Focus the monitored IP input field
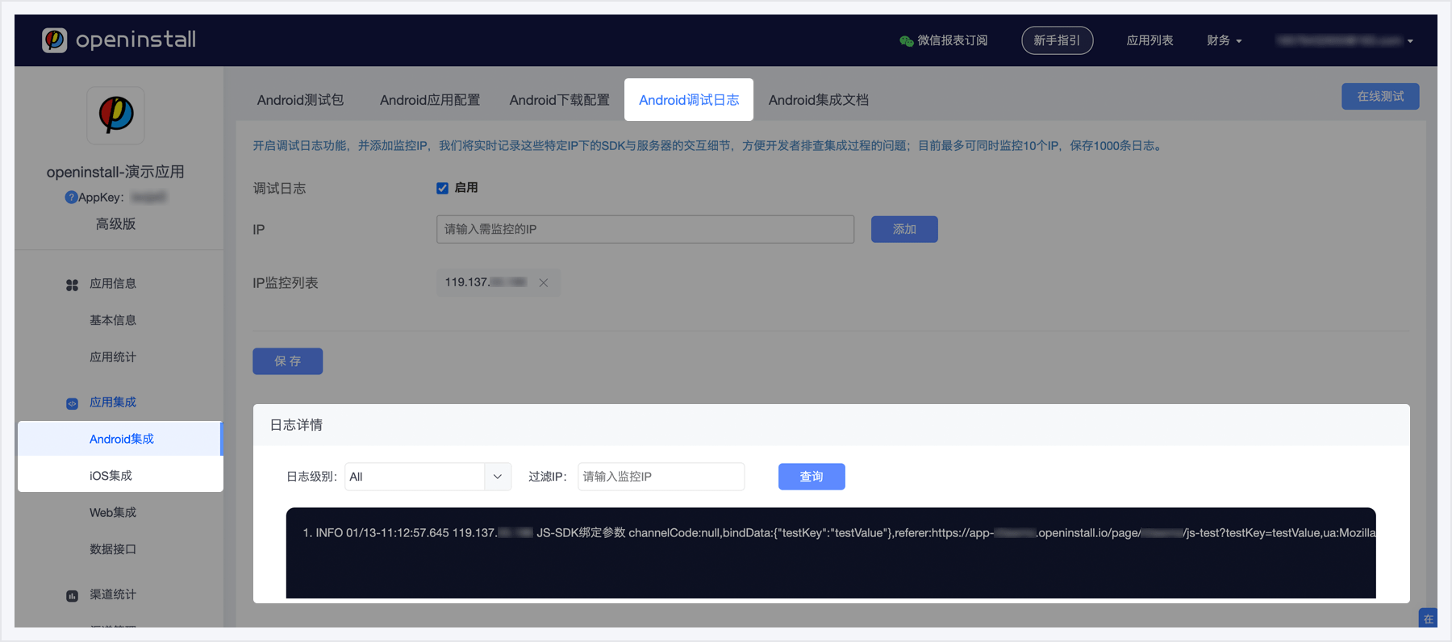1452x642 pixels. 645,229
